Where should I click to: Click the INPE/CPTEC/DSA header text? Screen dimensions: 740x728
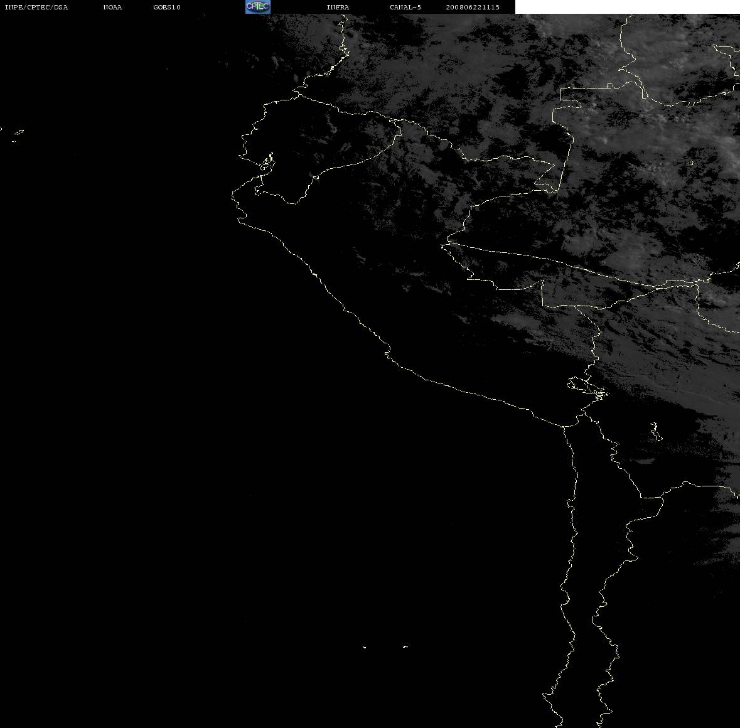[x=36, y=7]
